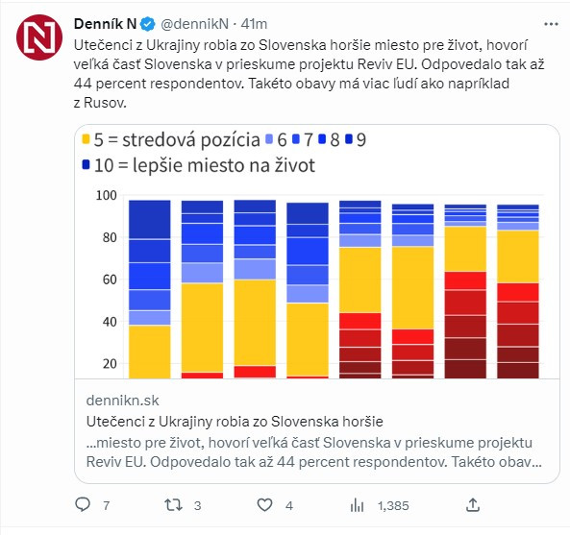Click the reply speech bubble icon

click(x=83, y=505)
